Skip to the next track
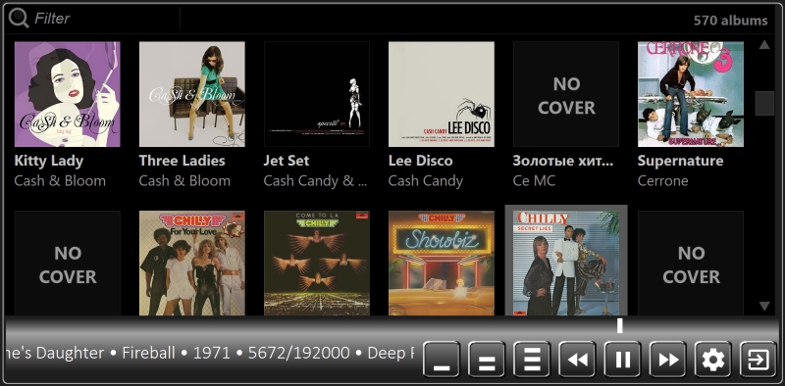The image size is (785, 386). (x=667, y=359)
